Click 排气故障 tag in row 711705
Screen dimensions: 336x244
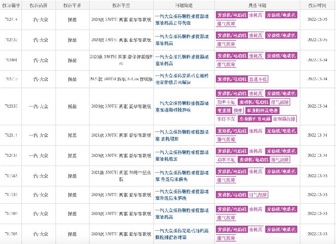pos(226,238)
